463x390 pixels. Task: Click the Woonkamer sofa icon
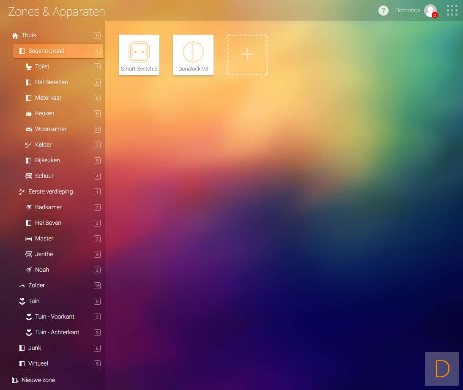(29, 129)
